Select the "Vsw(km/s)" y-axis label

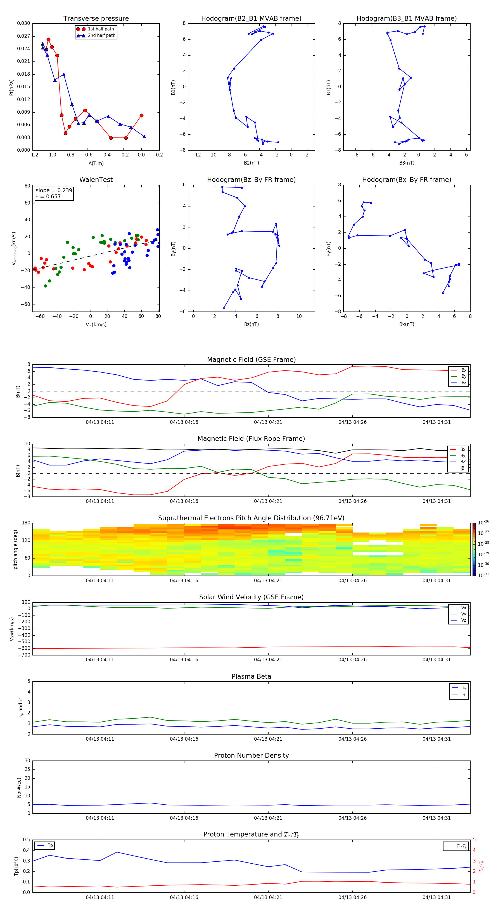click(11, 629)
